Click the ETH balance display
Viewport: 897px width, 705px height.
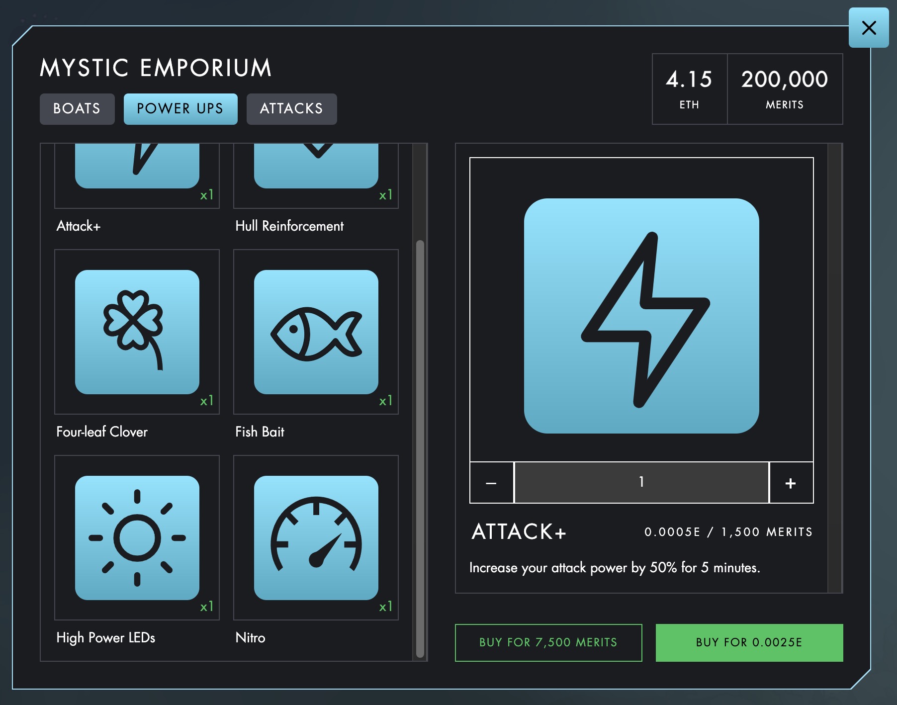click(x=689, y=89)
